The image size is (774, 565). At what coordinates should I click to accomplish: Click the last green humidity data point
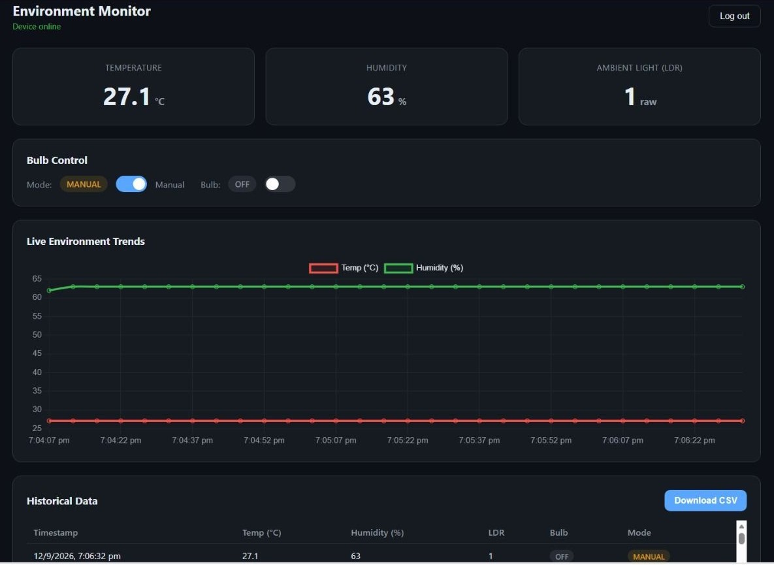[742, 287]
